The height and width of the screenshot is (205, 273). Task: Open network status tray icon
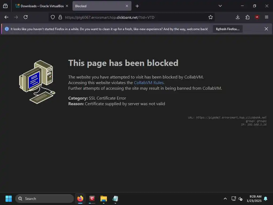pos(234,199)
